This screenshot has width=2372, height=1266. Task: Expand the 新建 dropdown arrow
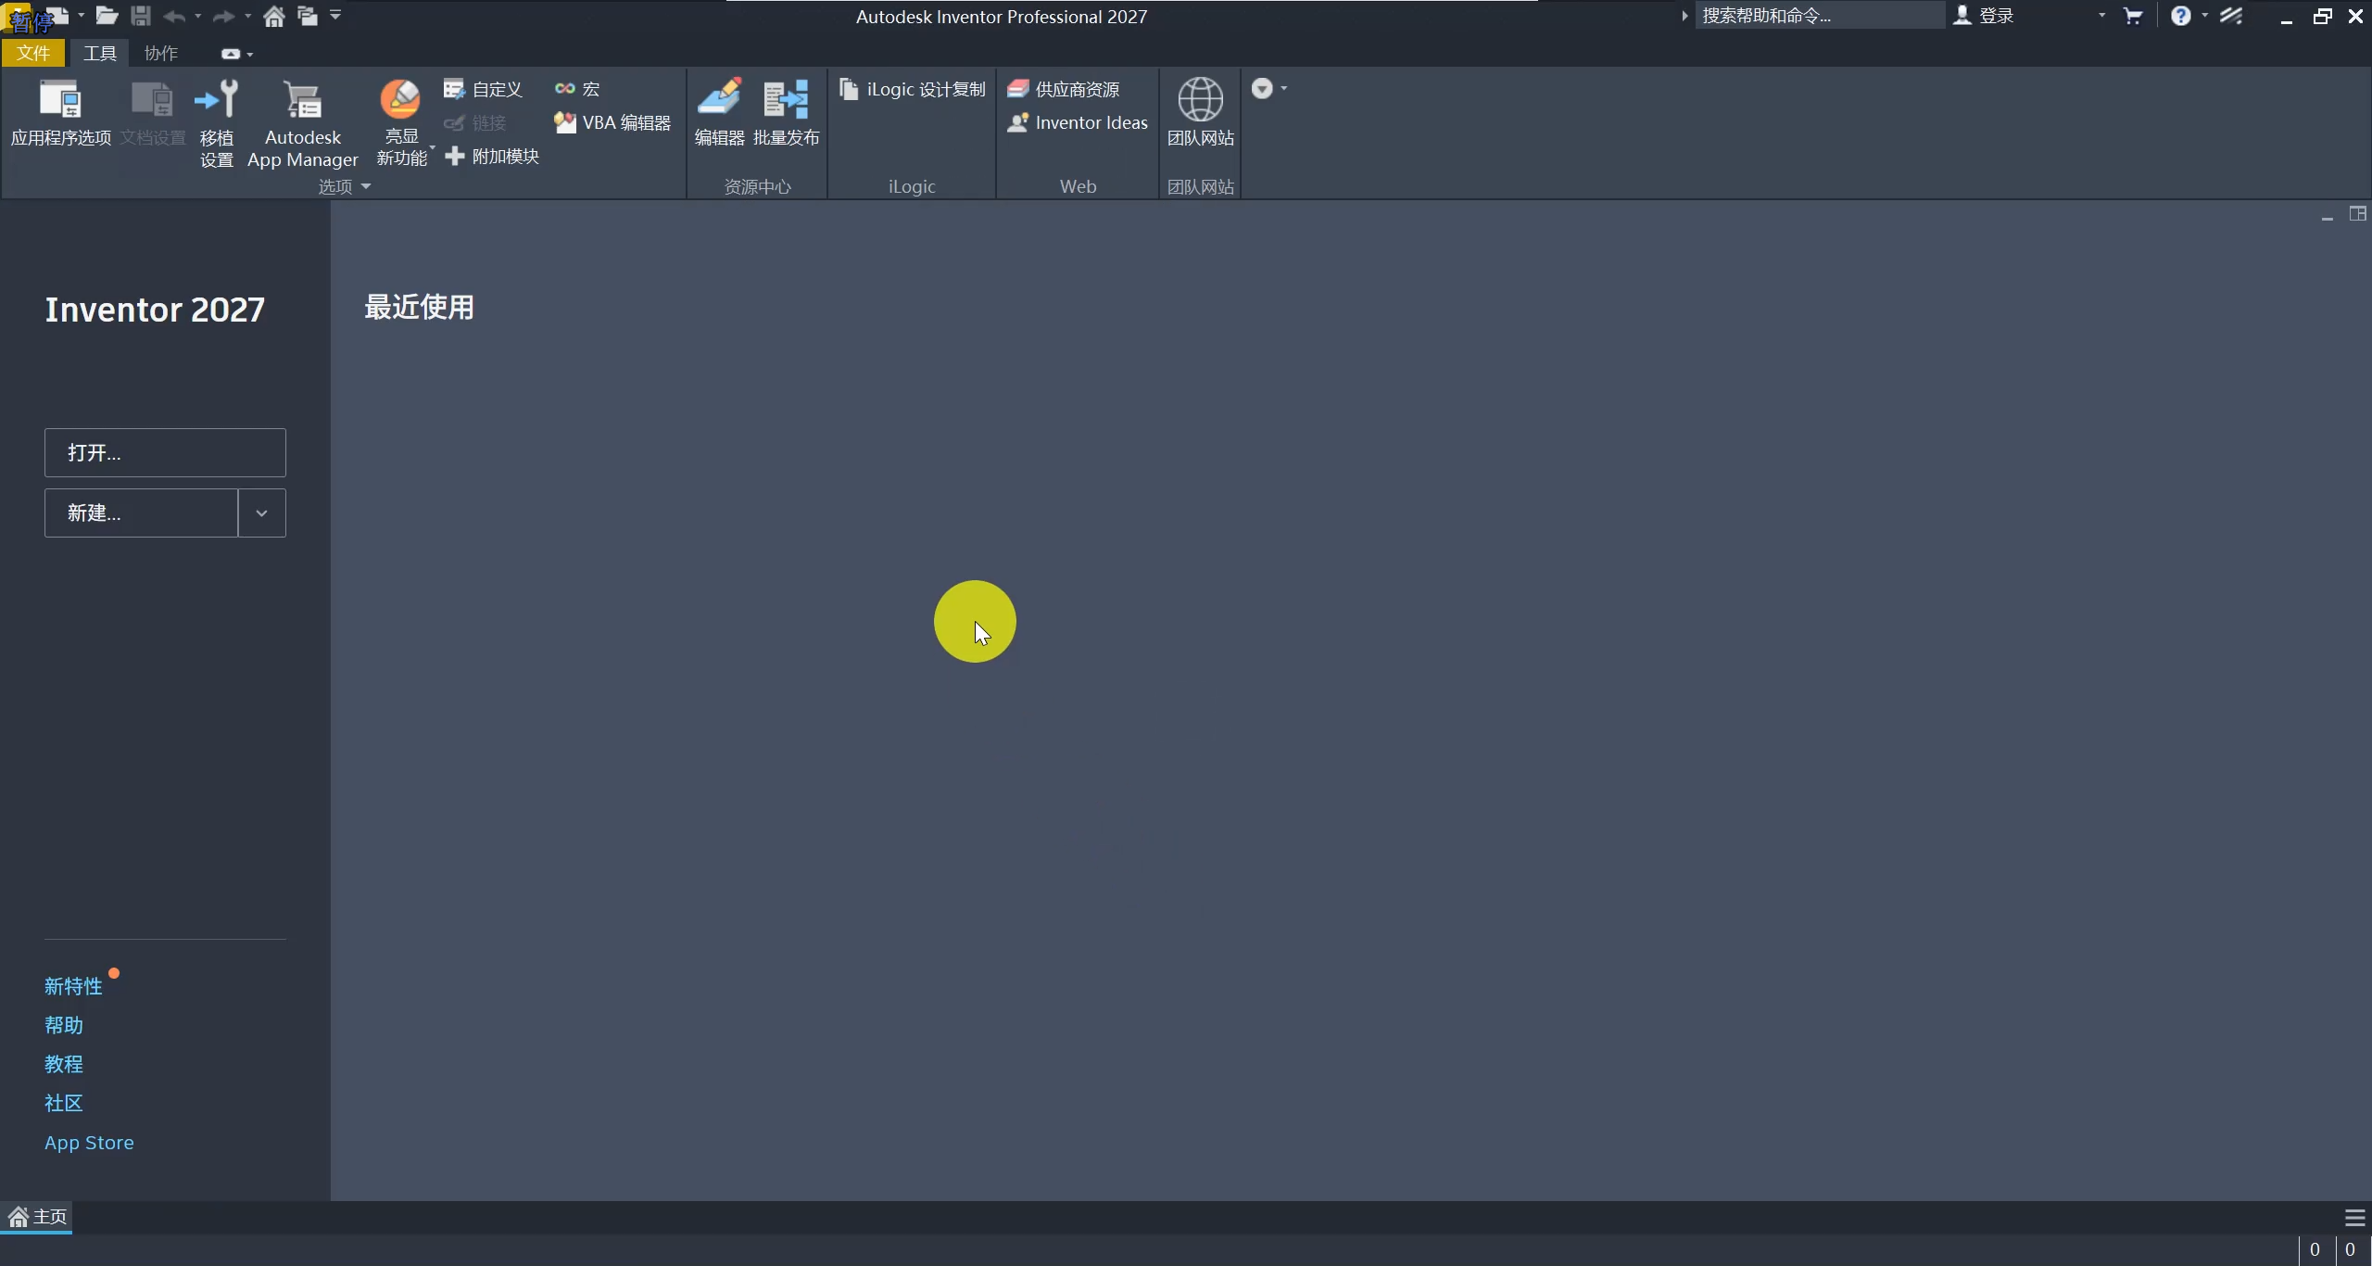coord(262,513)
